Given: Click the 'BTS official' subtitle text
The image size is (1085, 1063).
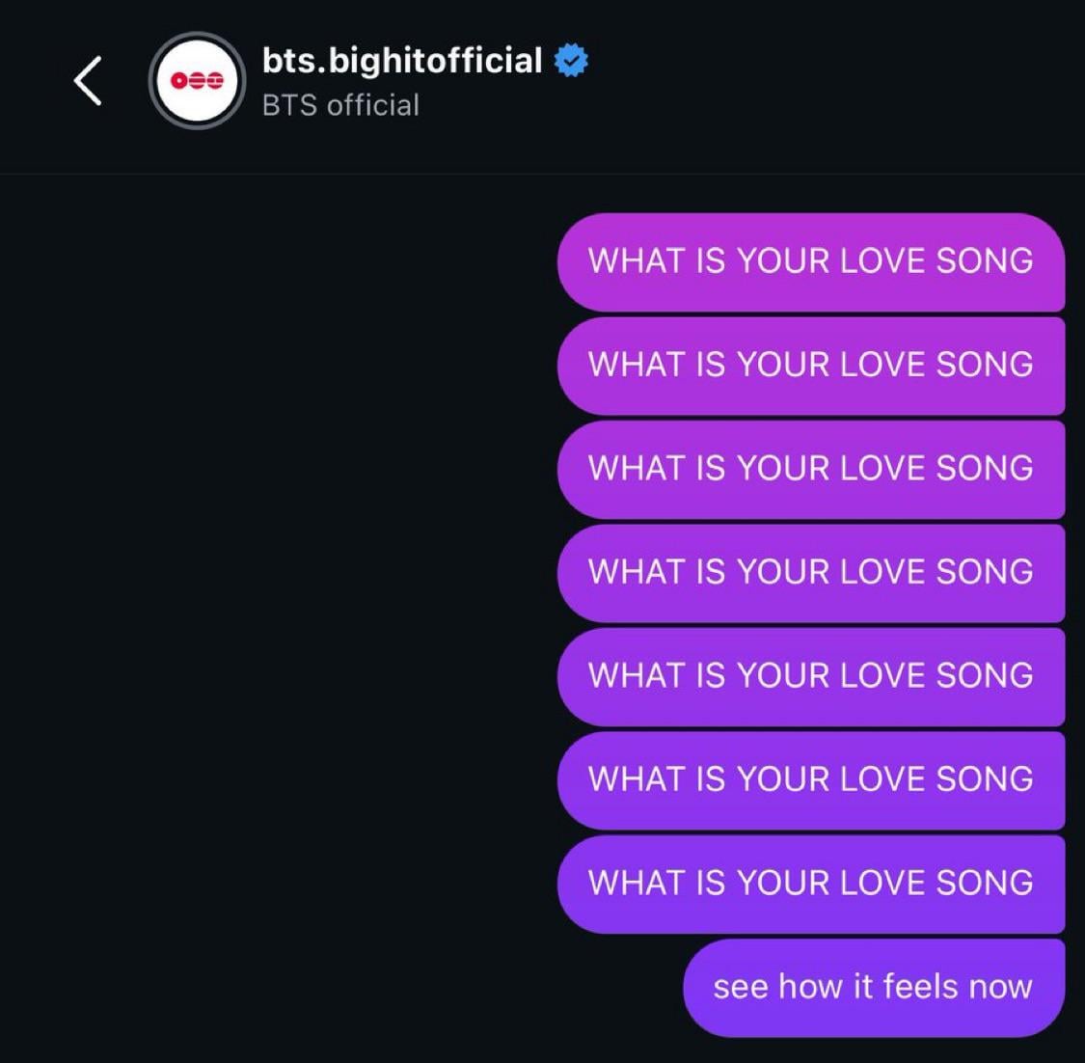Looking at the screenshot, I should coord(339,105).
